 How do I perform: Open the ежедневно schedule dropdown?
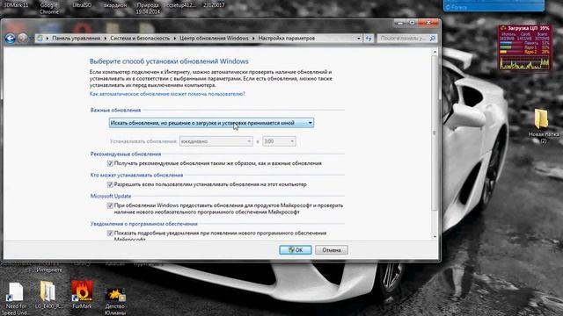216,141
